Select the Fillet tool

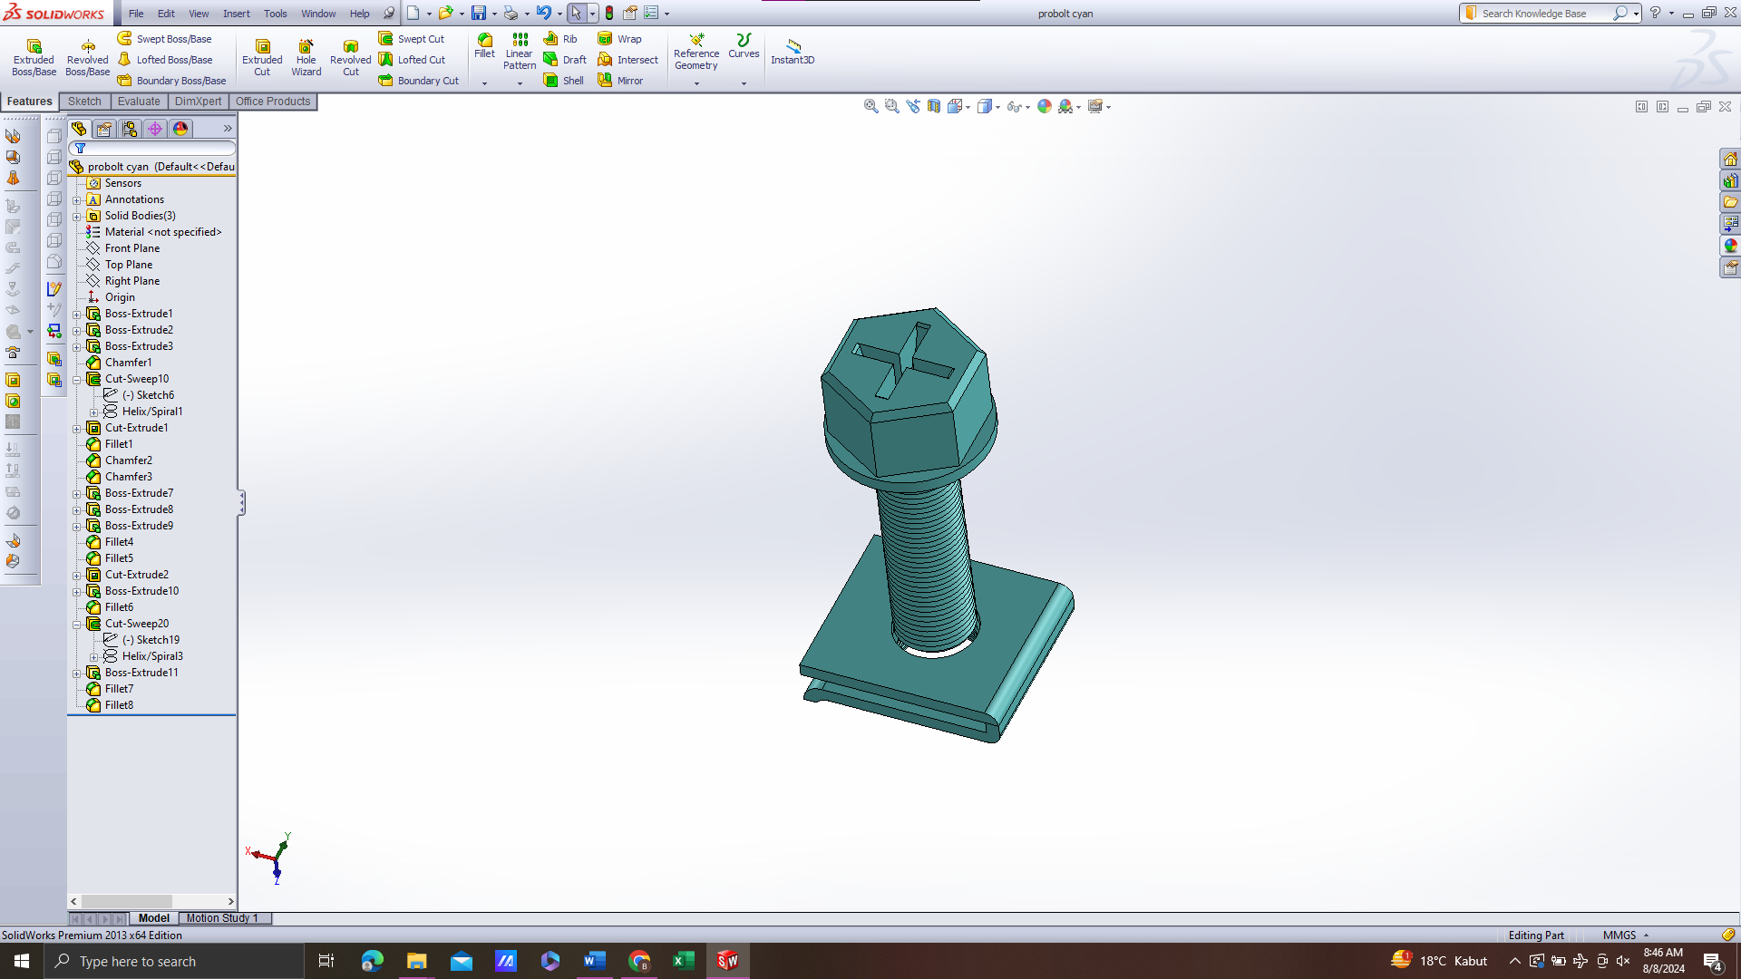tap(484, 45)
